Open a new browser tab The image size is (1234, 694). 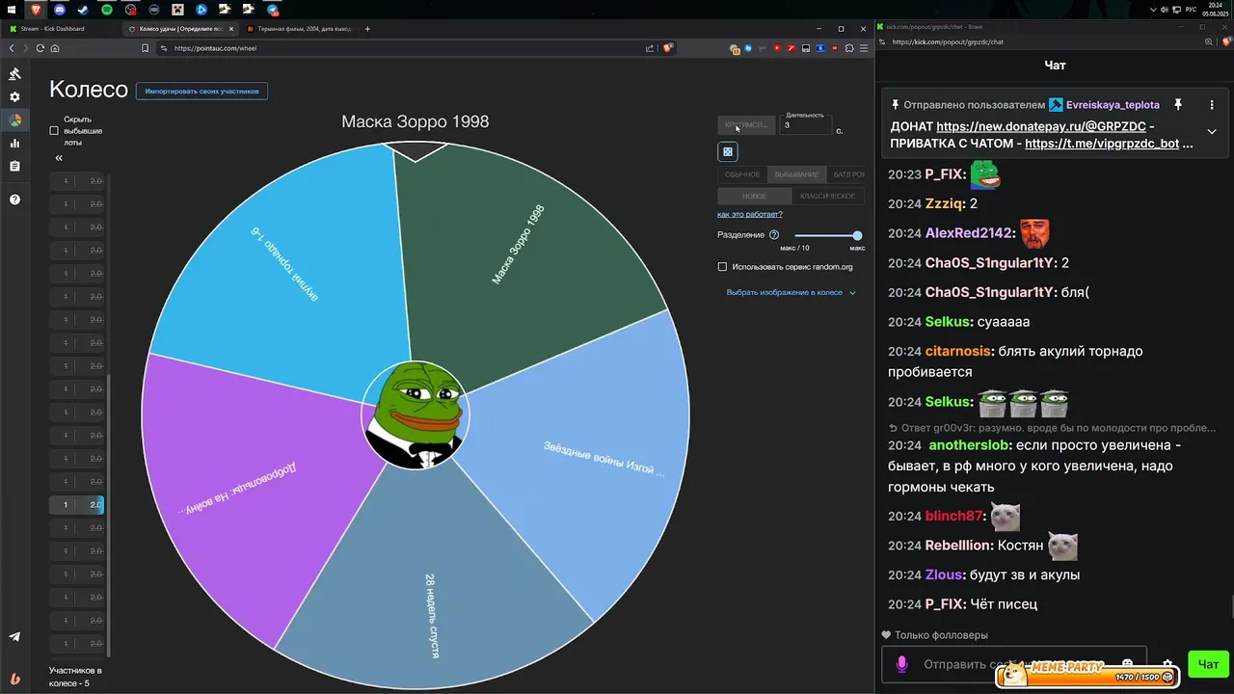pos(367,29)
